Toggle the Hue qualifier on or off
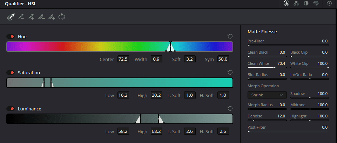Viewport: 337px width, 143px height. 10,36
